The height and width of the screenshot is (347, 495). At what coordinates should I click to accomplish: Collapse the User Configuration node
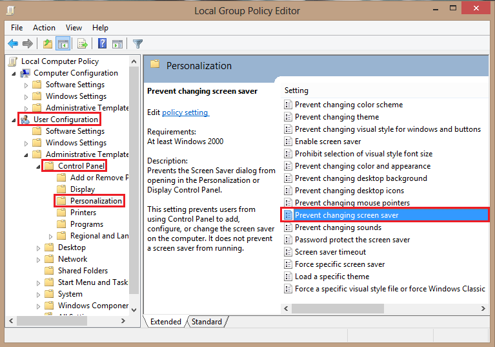(14, 120)
